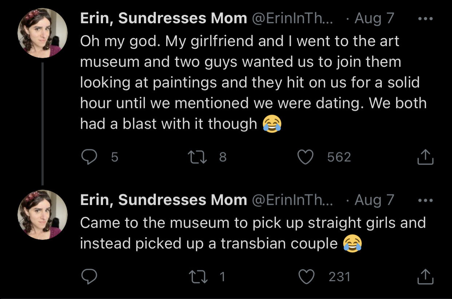Viewport: 452px width, 299px height.
Task: Open the Aug 7 timestamp of the second tweet
Action: [x=374, y=200]
